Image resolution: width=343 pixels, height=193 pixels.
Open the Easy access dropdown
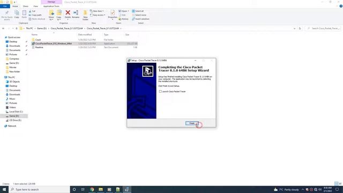coord(98,15)
